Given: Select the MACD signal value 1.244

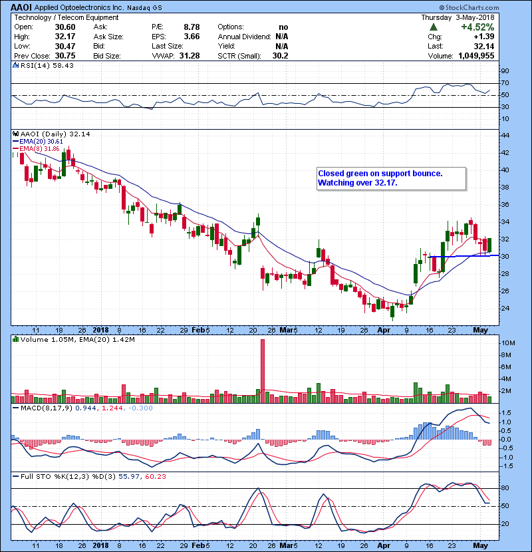Looking at the screenshot, I should click(112, 408).
